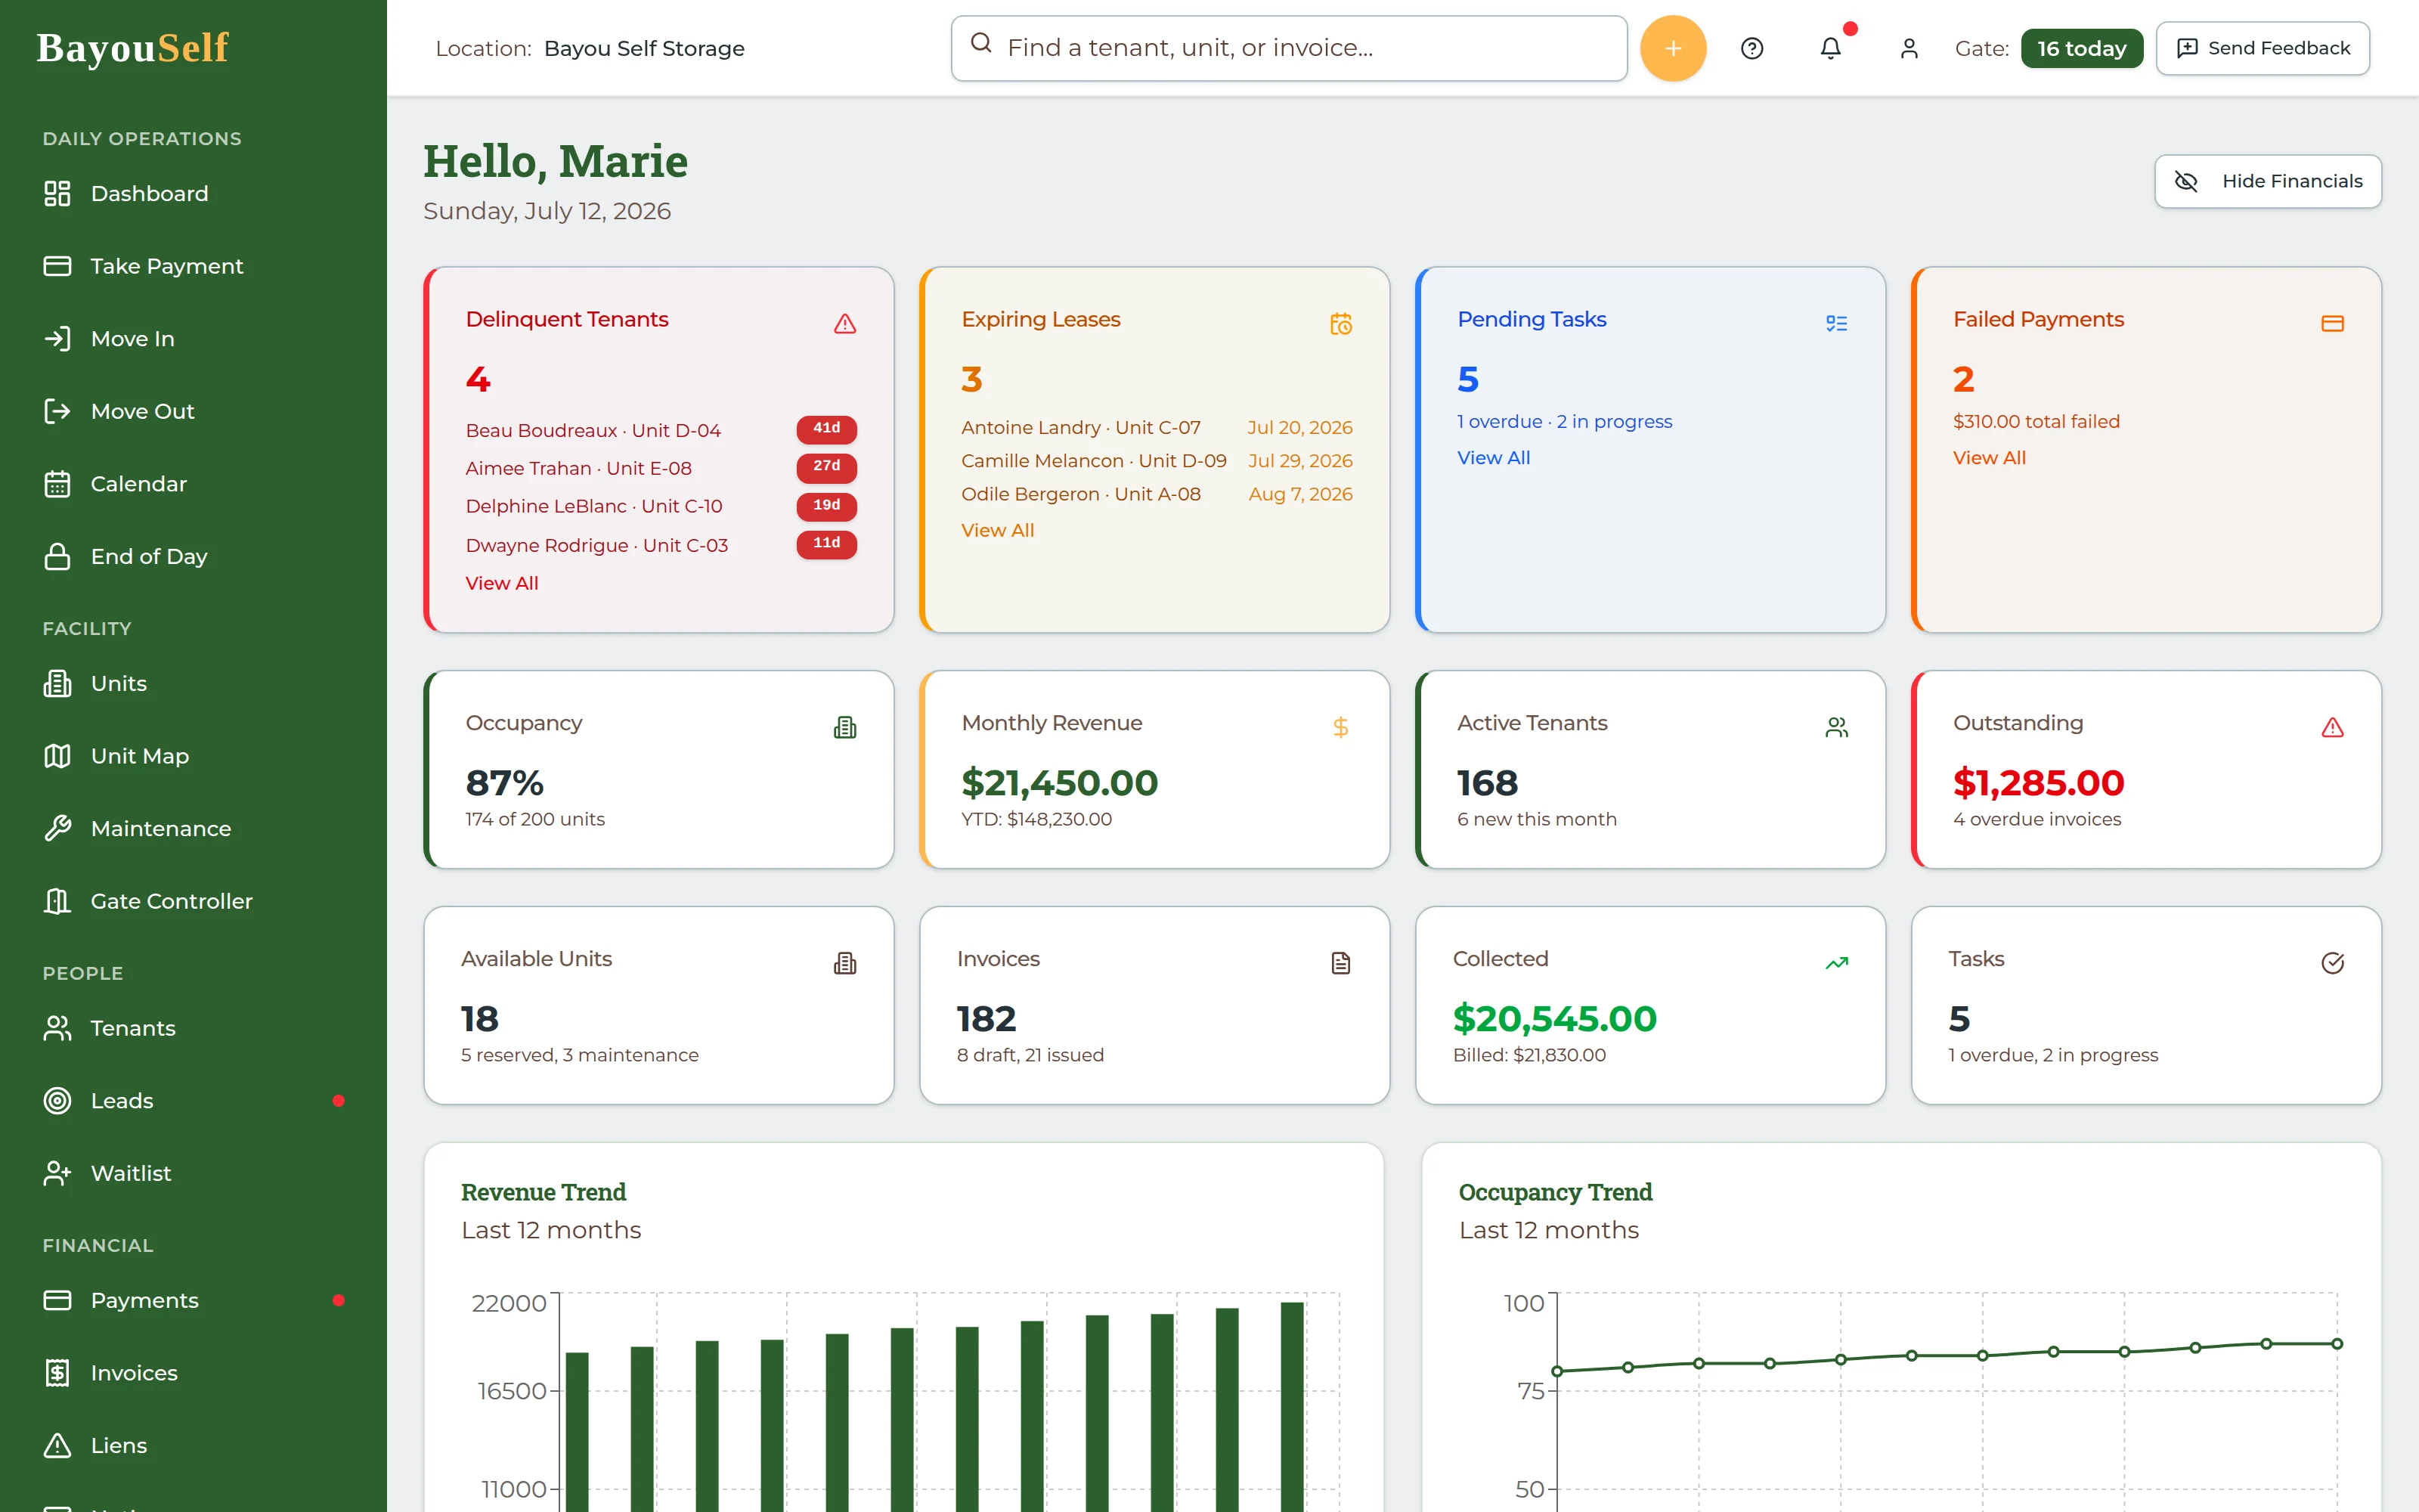Screen dimensions: 2419x1512
Task: Click the Delinquent Tenants warning triangle icon
Action: point(844,323)
